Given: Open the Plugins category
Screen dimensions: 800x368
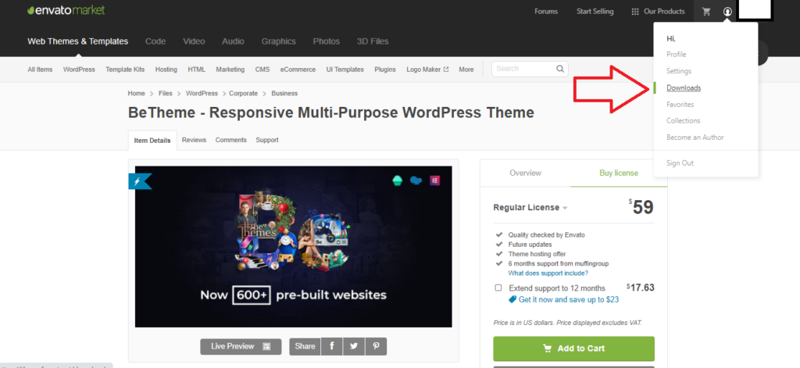Looking at the screenshot, I should [x=385, y=70].
